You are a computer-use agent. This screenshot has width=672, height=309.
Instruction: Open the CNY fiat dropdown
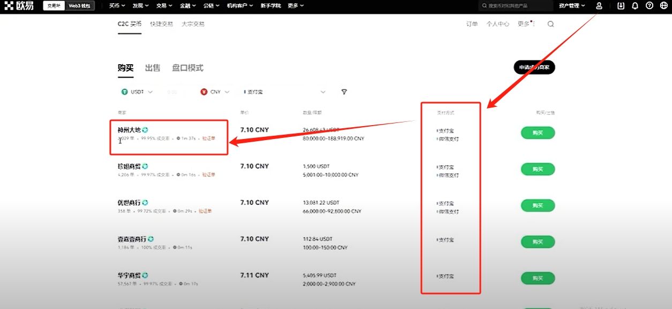coord(214,92)
